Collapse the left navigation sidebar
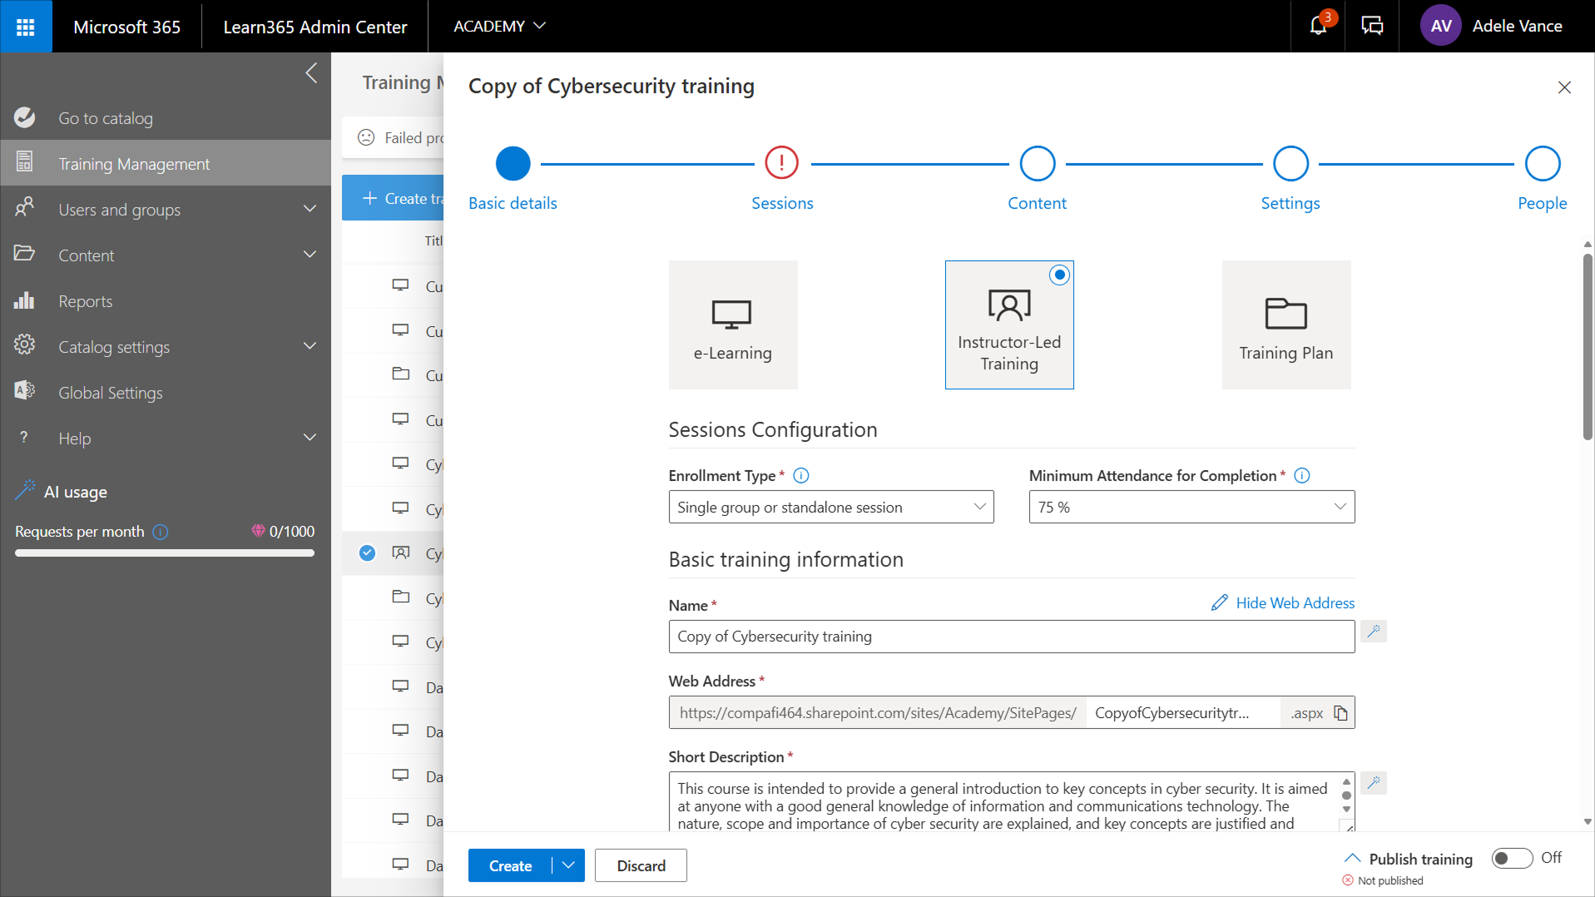 [x=311, y=73]
